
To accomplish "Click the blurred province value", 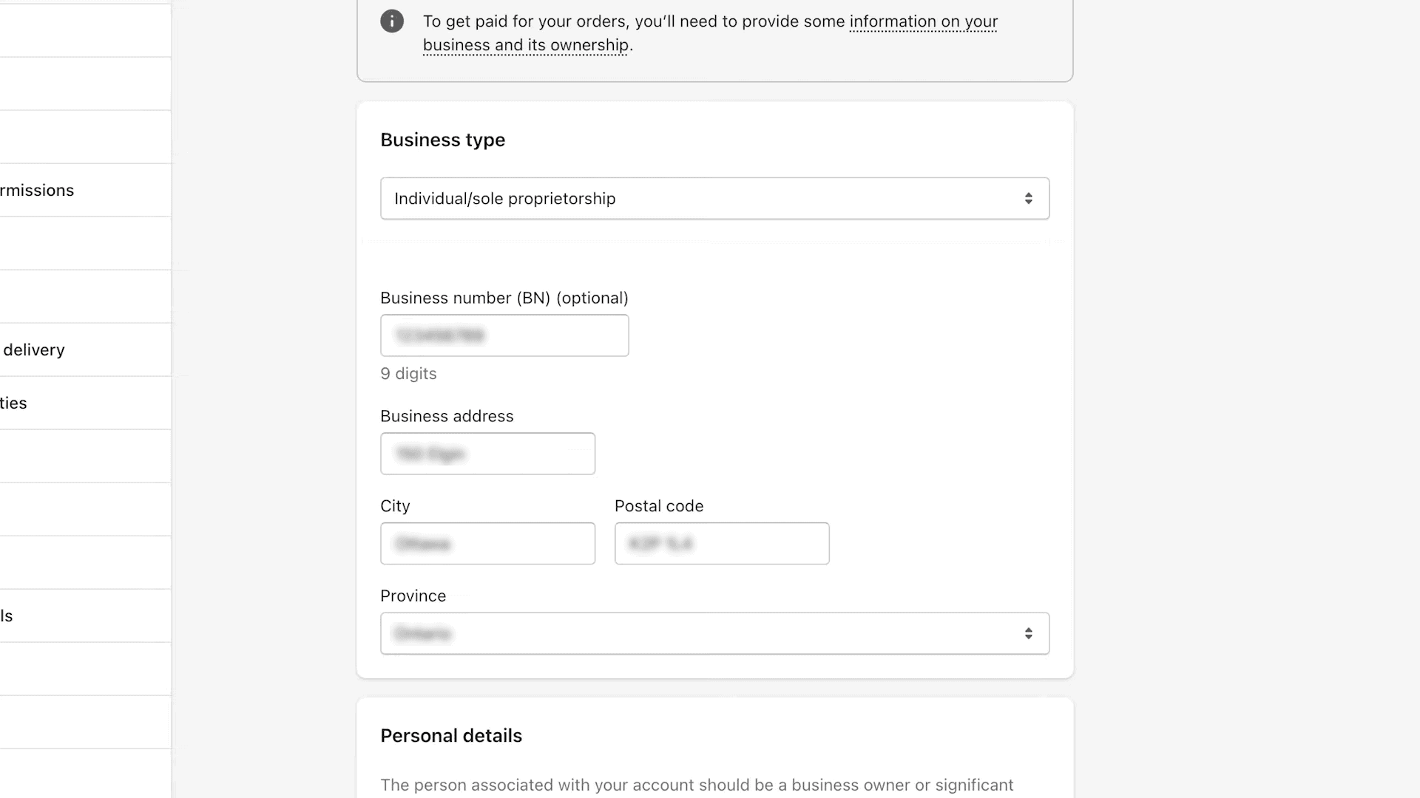I will click(422, 633).
